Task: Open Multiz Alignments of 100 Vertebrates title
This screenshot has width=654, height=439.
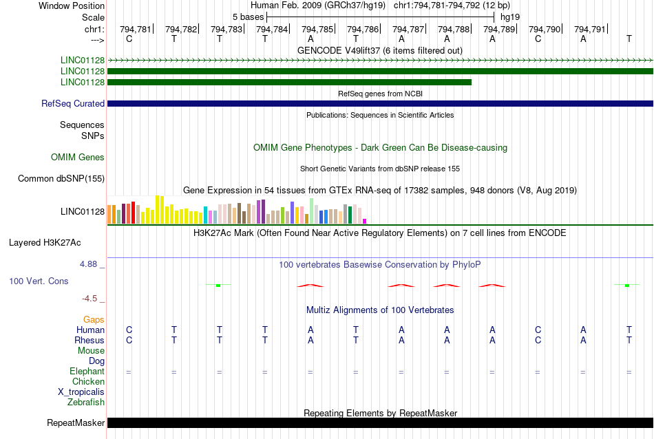Action: coord(380,310)
